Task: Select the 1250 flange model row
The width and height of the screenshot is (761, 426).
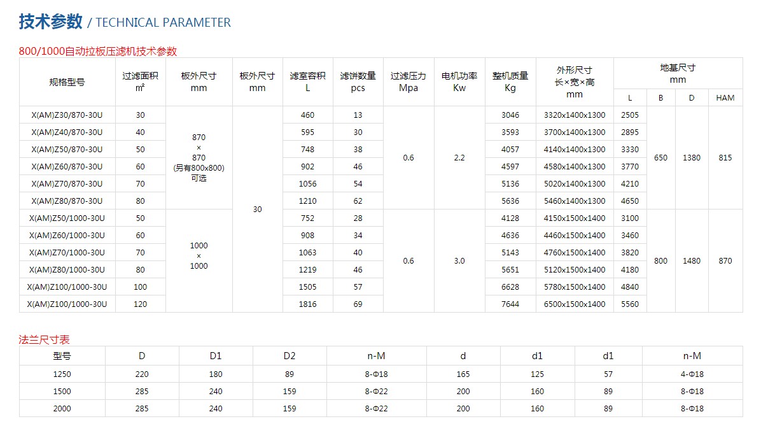Action: point(62,374)
